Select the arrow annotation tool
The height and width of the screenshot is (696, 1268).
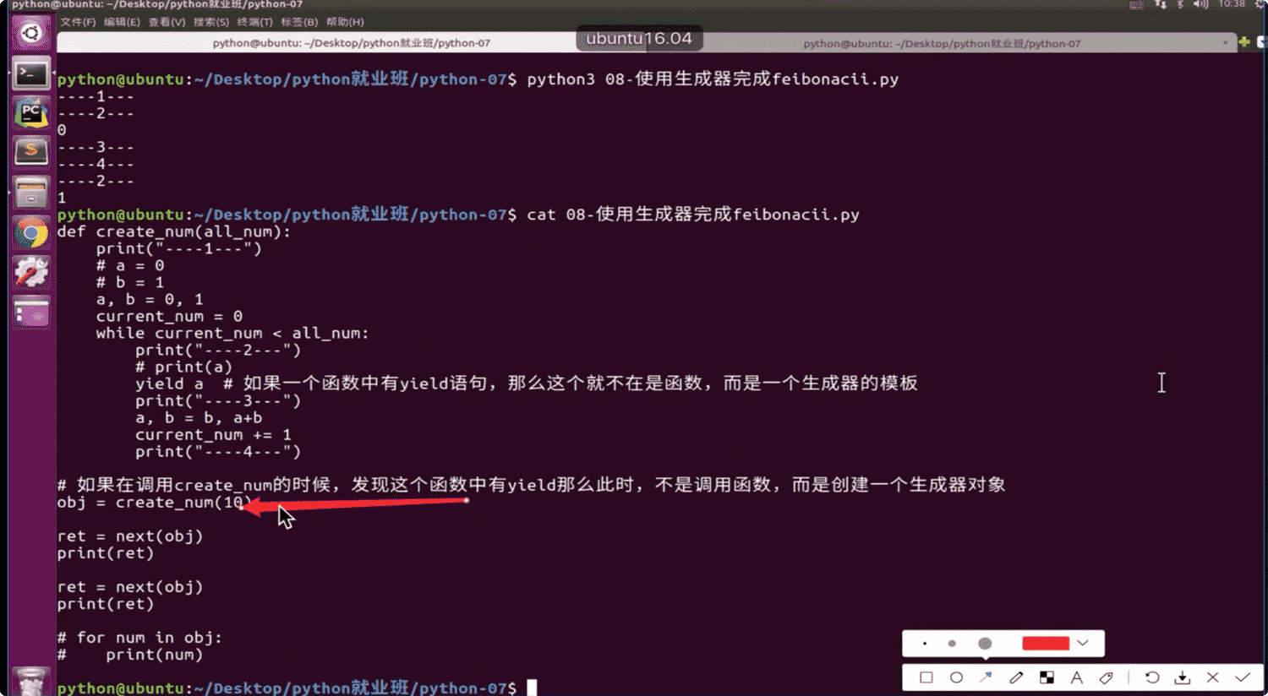[x=986, y=677]
